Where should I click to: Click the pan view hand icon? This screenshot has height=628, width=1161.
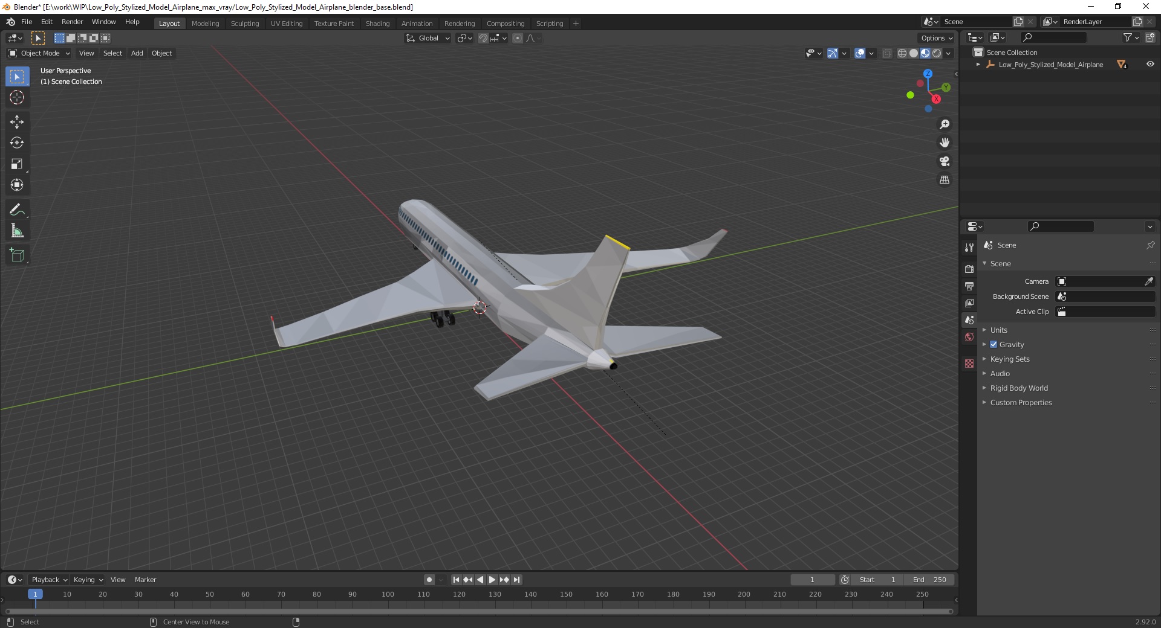point(945,143)
